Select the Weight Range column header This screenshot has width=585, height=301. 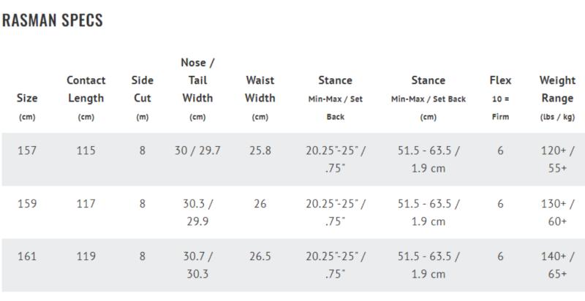[x=557, y=98]
